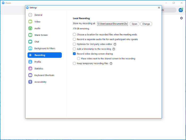Click the Share Screen icon
The image size is (186, 140).
pos(30,35)
